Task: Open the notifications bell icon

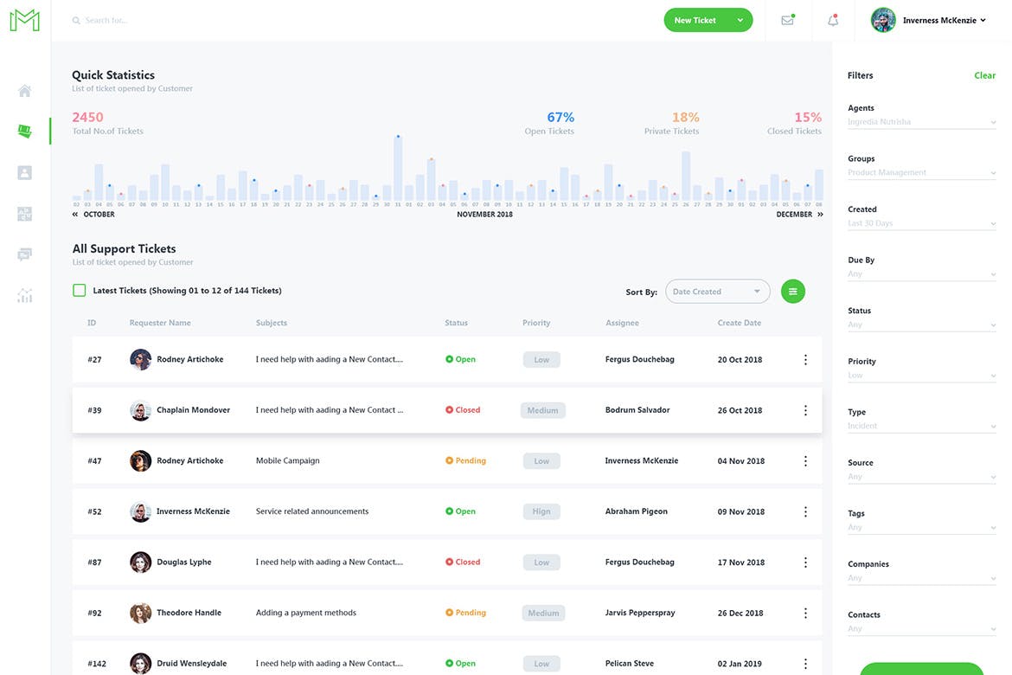Action: pos(833,21)
